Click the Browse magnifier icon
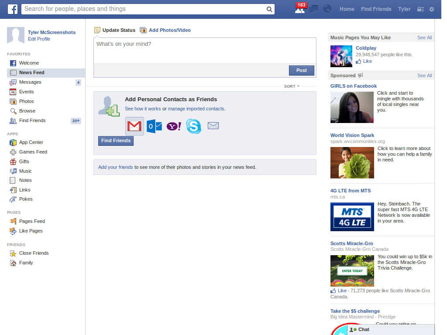This screenshot has width=447, height=335. tap(13, 111)
